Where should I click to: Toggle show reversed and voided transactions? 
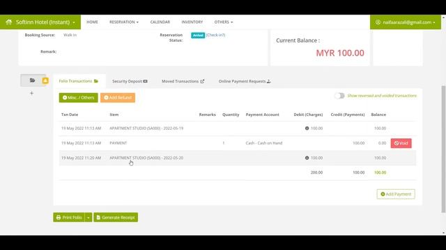point(339,96)
